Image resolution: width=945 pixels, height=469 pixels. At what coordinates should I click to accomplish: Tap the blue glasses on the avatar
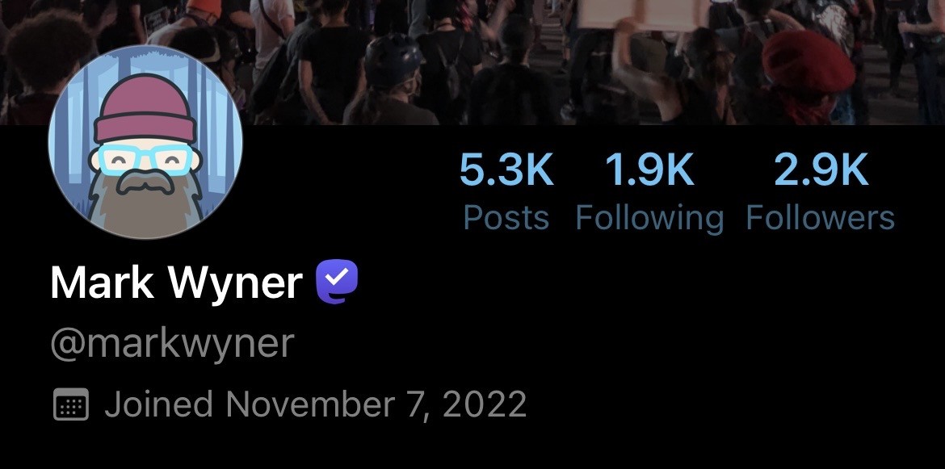[145, 161]
